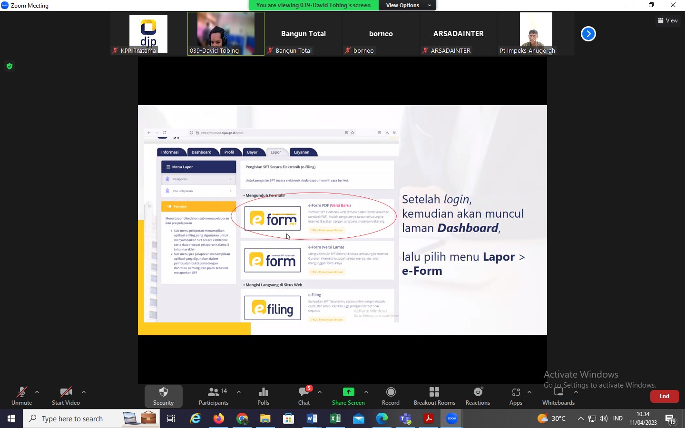Show next participants with blue arrow
This screenshot has width=685, height=428.
click(588, 34)
